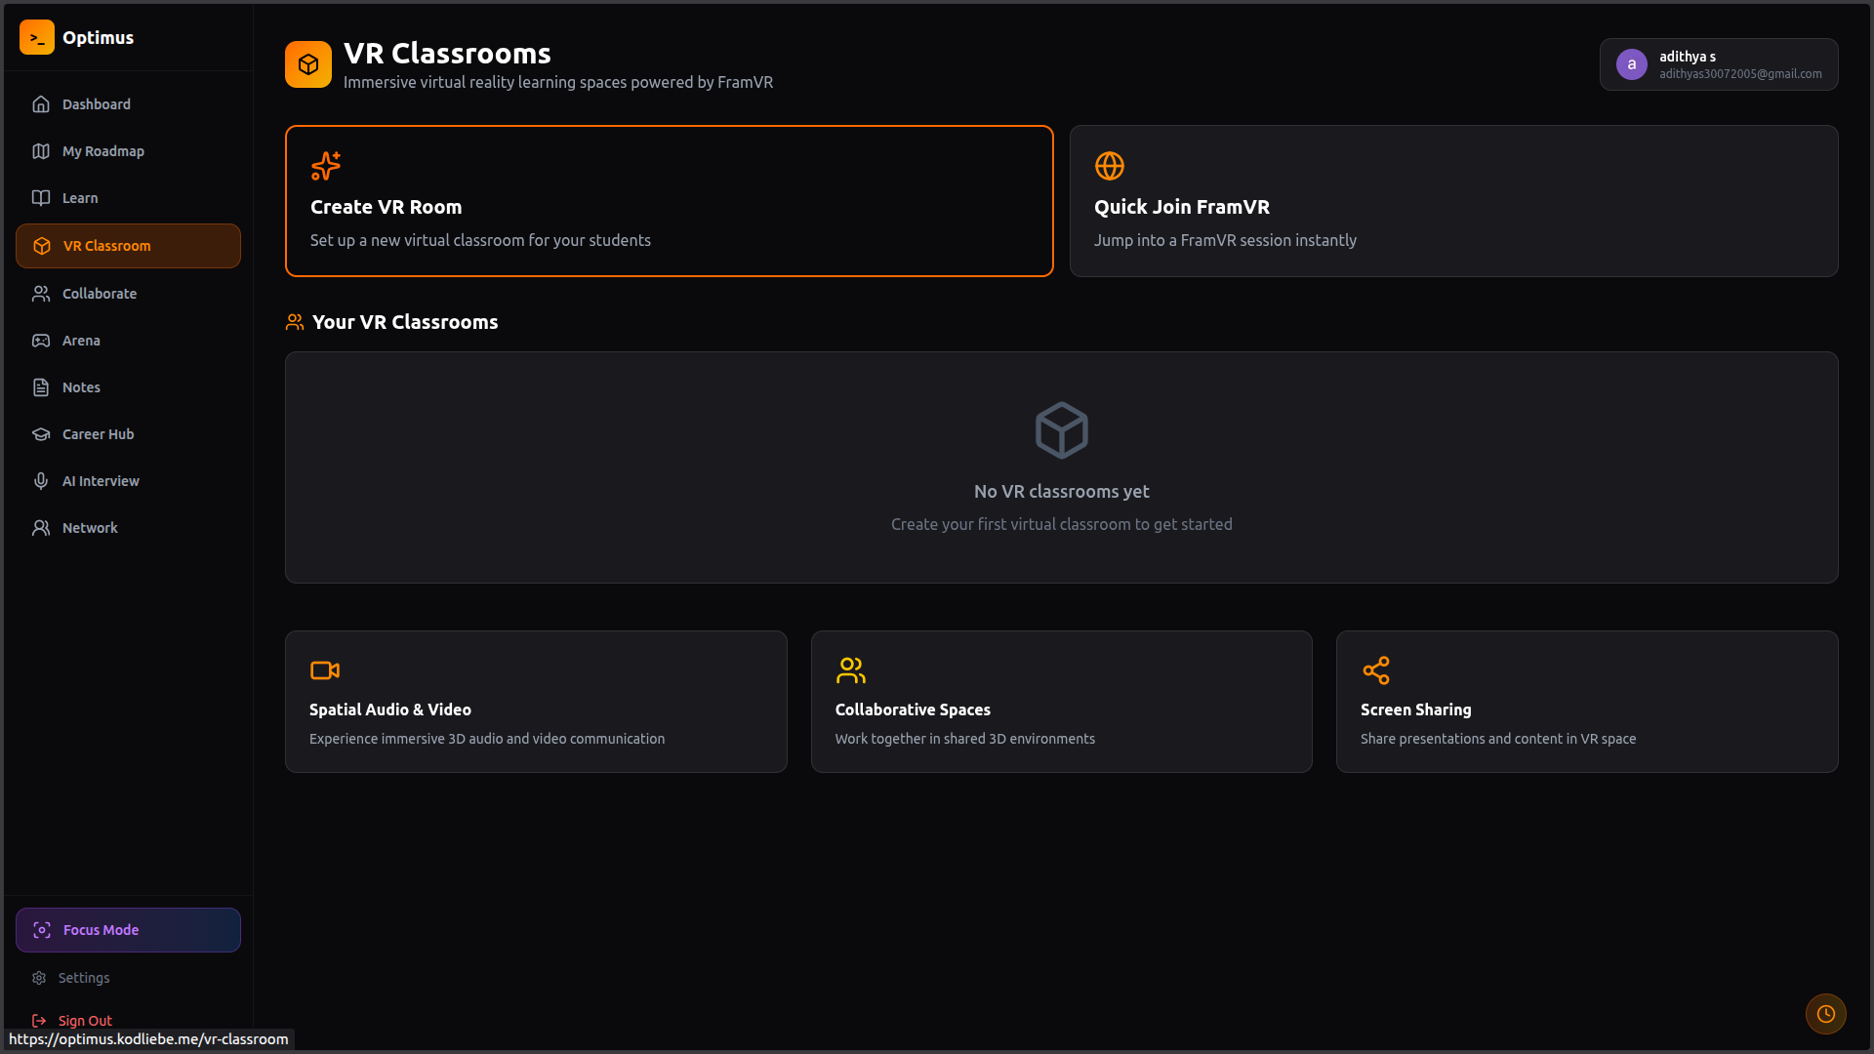Open Settings in the sidebar
The height and width of the screenshot is (1054, 1874).
tap(83, 978)
